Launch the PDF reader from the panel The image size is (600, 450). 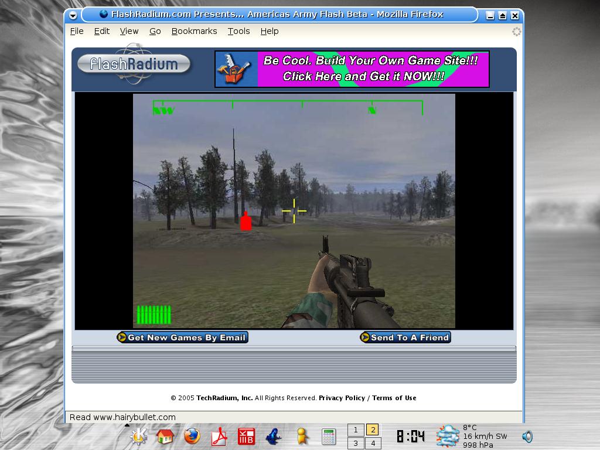(219, 436)
